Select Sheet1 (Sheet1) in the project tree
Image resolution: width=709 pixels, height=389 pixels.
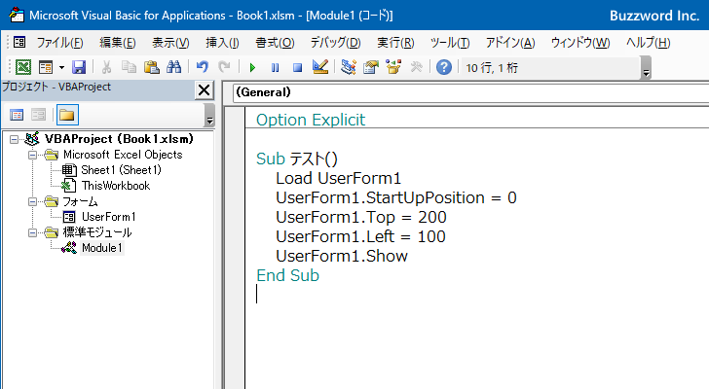(121, 170)
